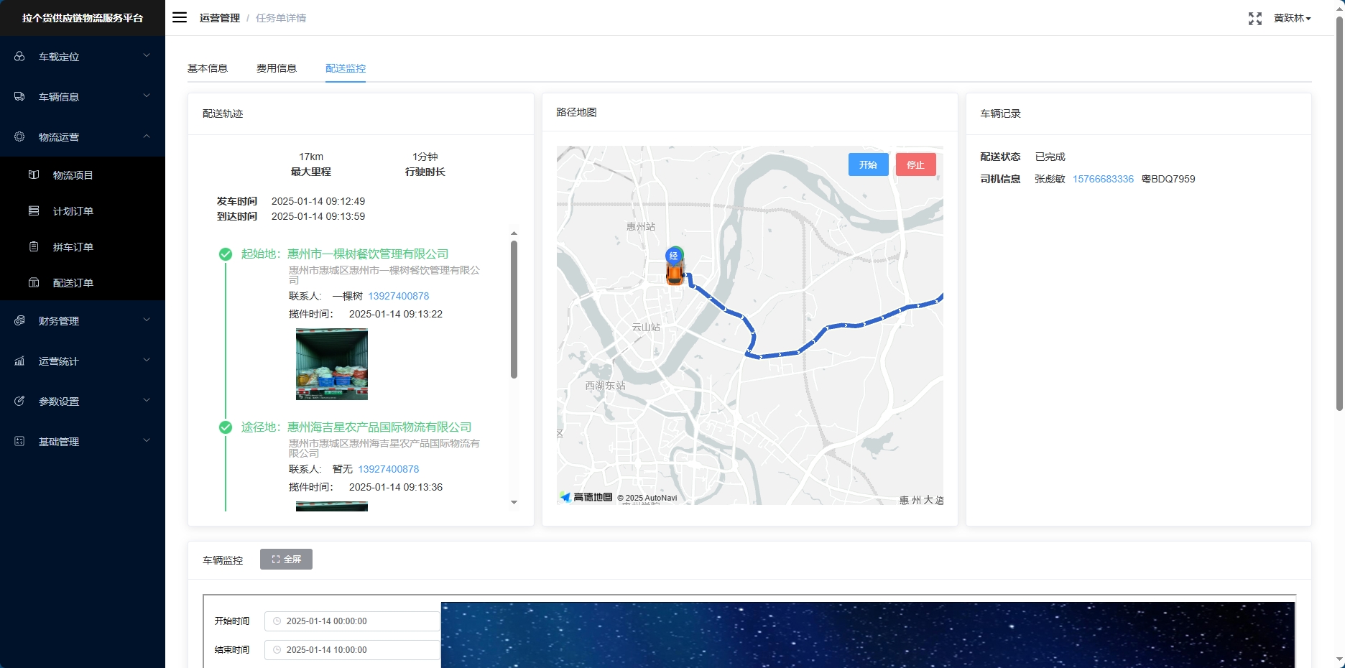Toggle fullscreen using the top-right icon
The image size is (1345, 668).
pos(1254,19)
